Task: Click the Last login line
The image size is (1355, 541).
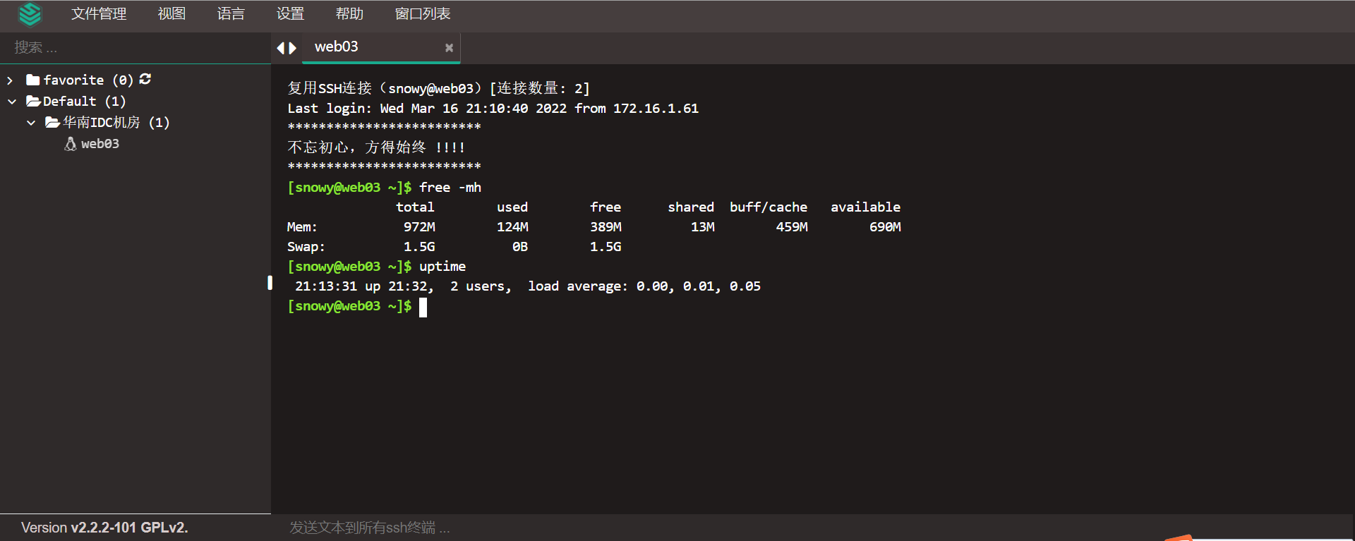Action: click(493, 109)
